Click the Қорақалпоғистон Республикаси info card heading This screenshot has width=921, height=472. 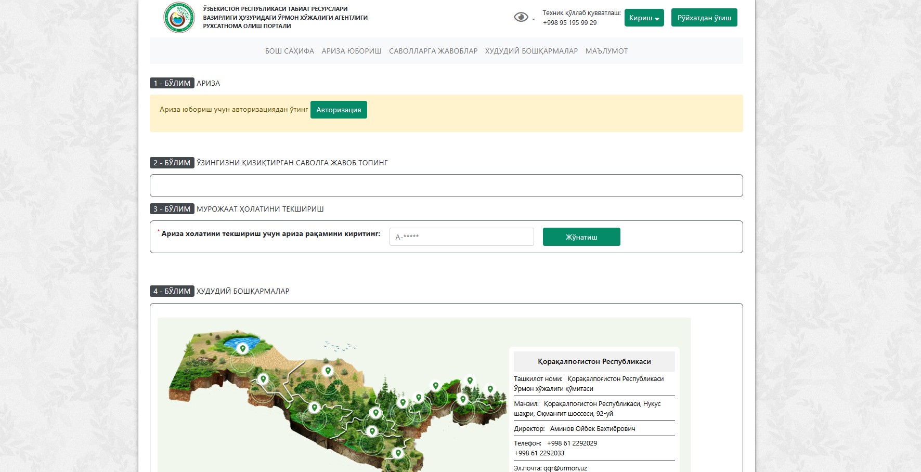[x=594, y=361]
